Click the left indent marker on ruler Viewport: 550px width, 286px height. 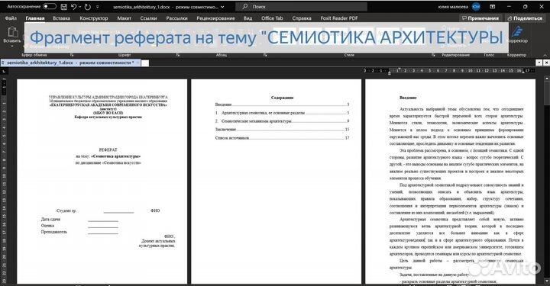point(390,72)
